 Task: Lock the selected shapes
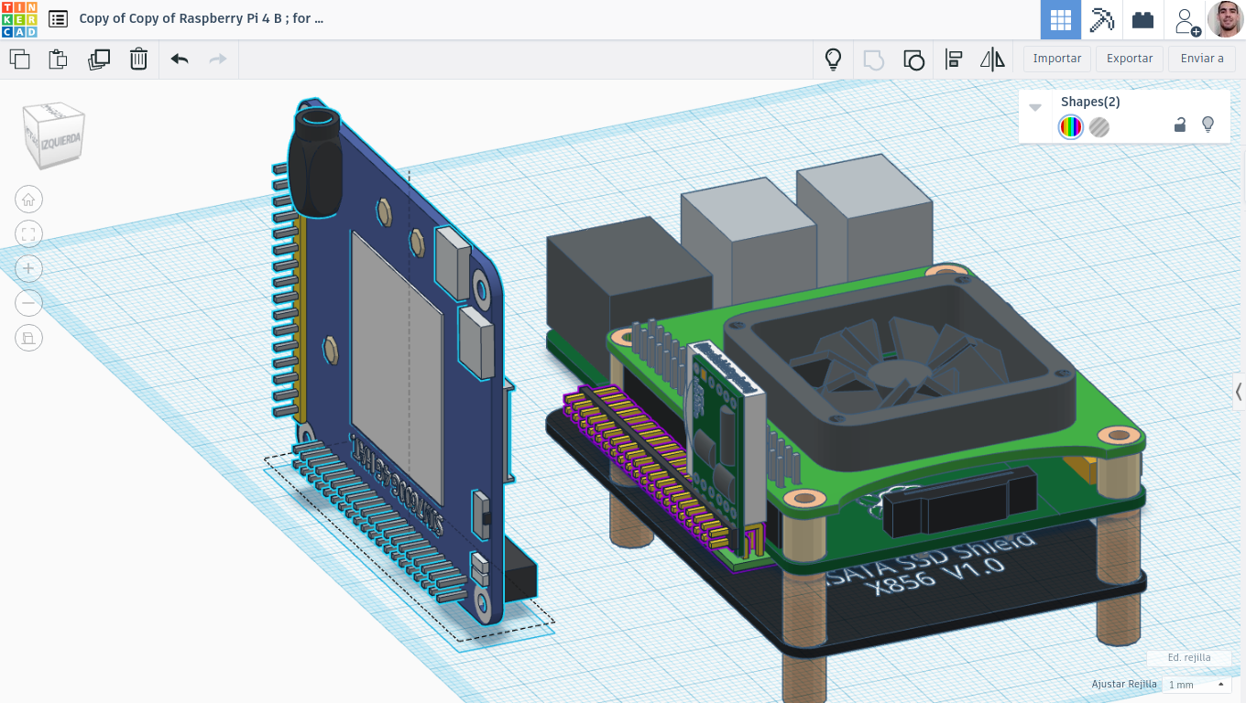point(1180,125)
